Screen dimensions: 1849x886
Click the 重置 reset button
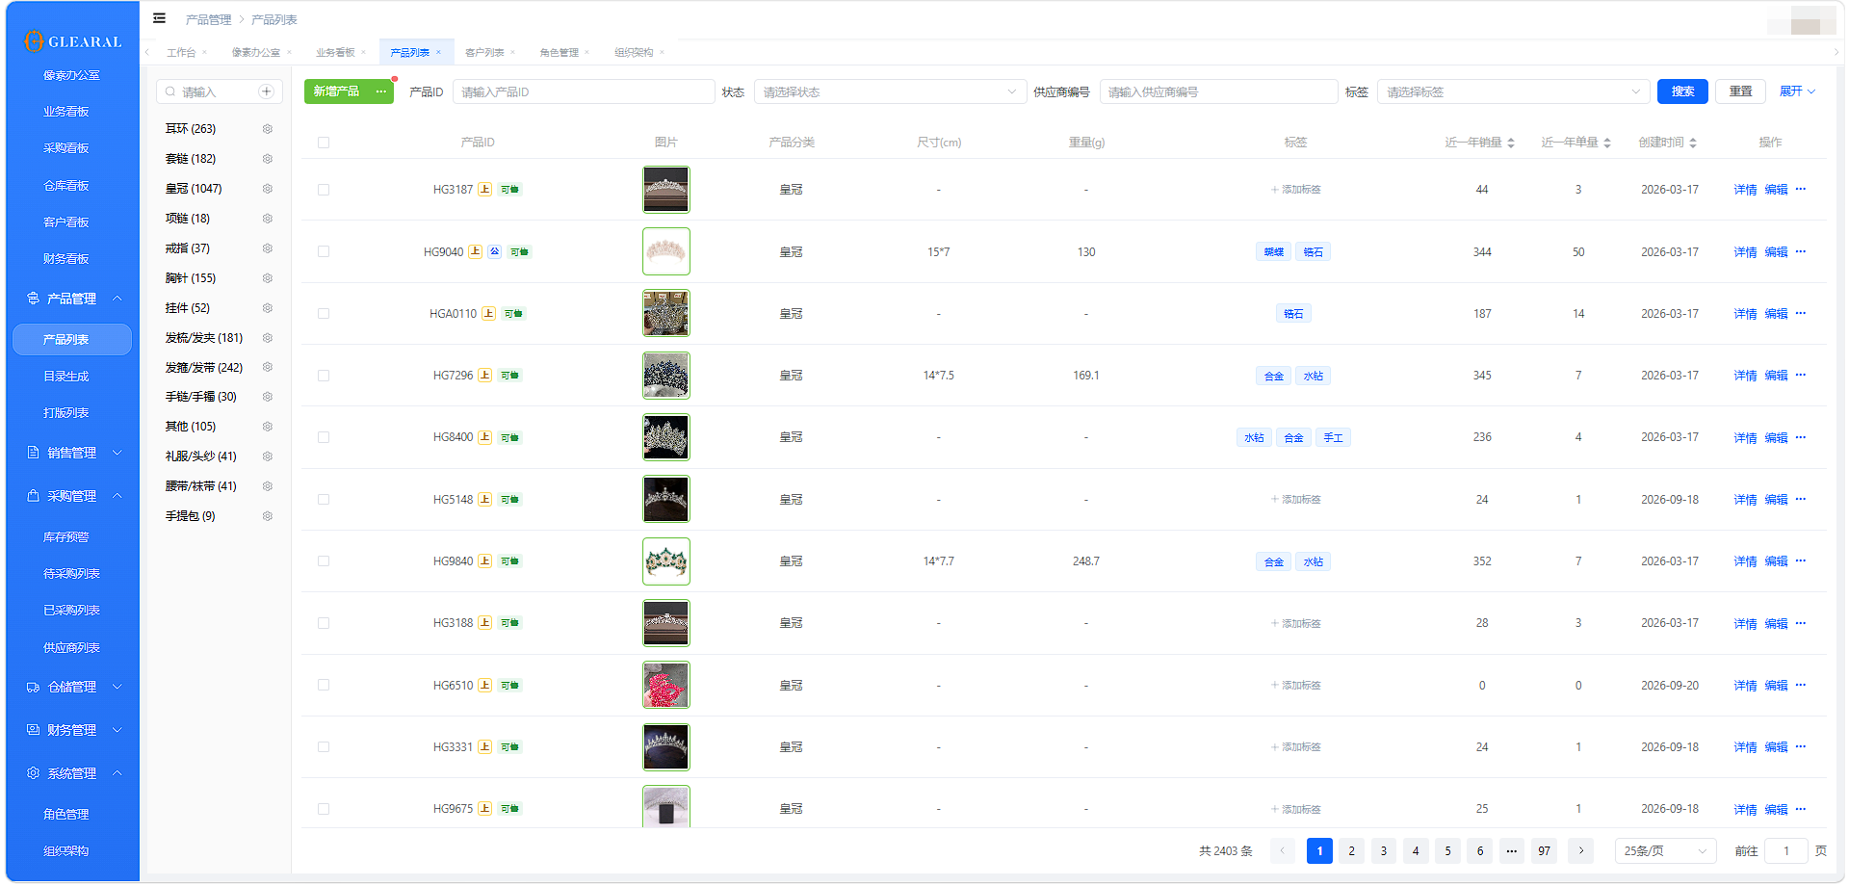click(1740, 91)
